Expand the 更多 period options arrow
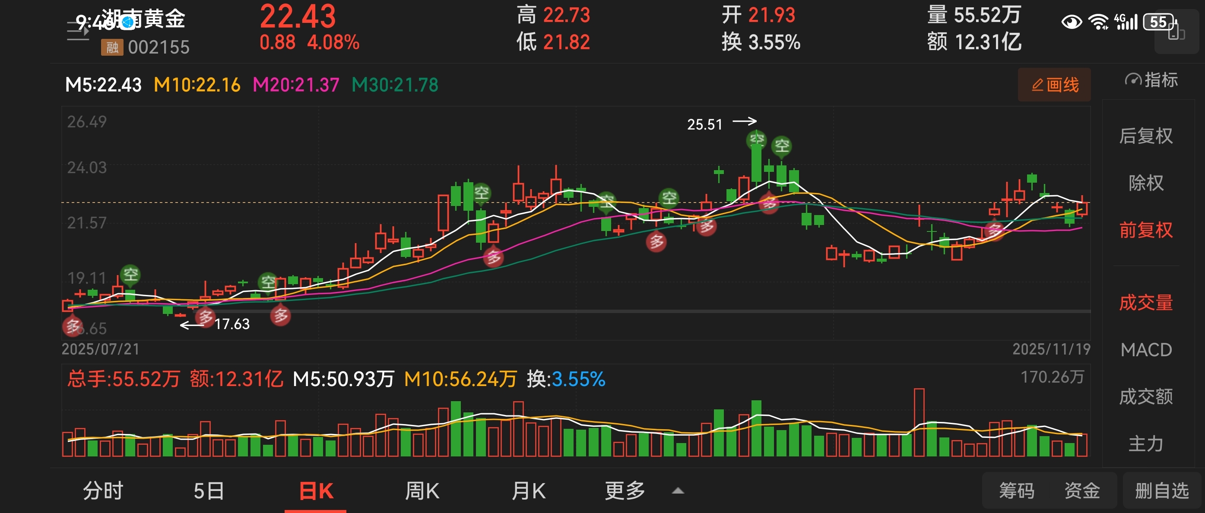The width and height of the screenshot is (1205, 513). pyautogui.click(x=678, y=491)
